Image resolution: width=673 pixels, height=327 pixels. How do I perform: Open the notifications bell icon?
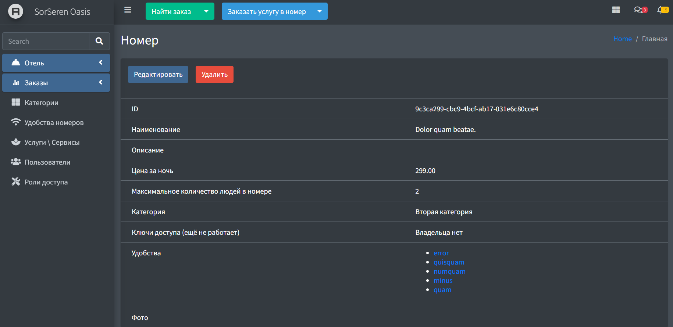tap(662, 10)
